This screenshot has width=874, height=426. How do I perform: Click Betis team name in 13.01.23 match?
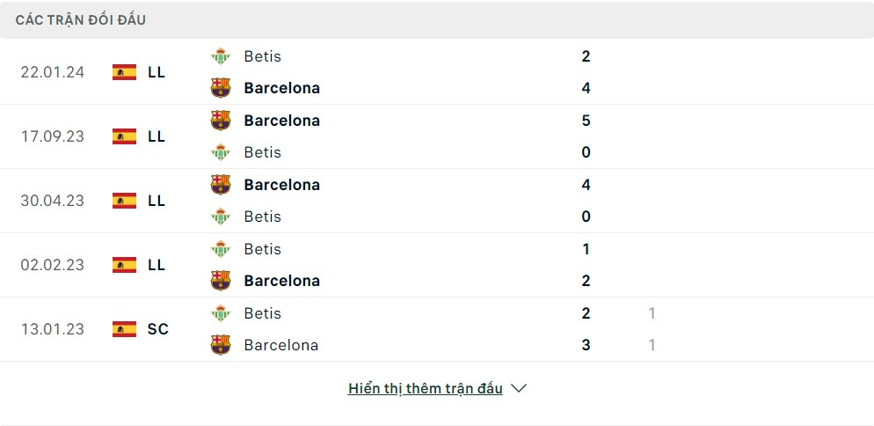coord(262,313)
